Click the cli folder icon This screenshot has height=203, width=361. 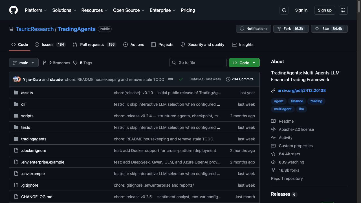[16, 104]
